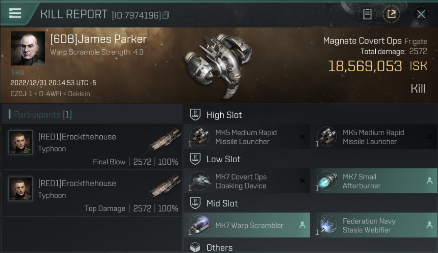The width and height of the screenshot is (438, 253).
Task: Click the Participants tab header
Action: pyautogui.click(x=42, y=115)
